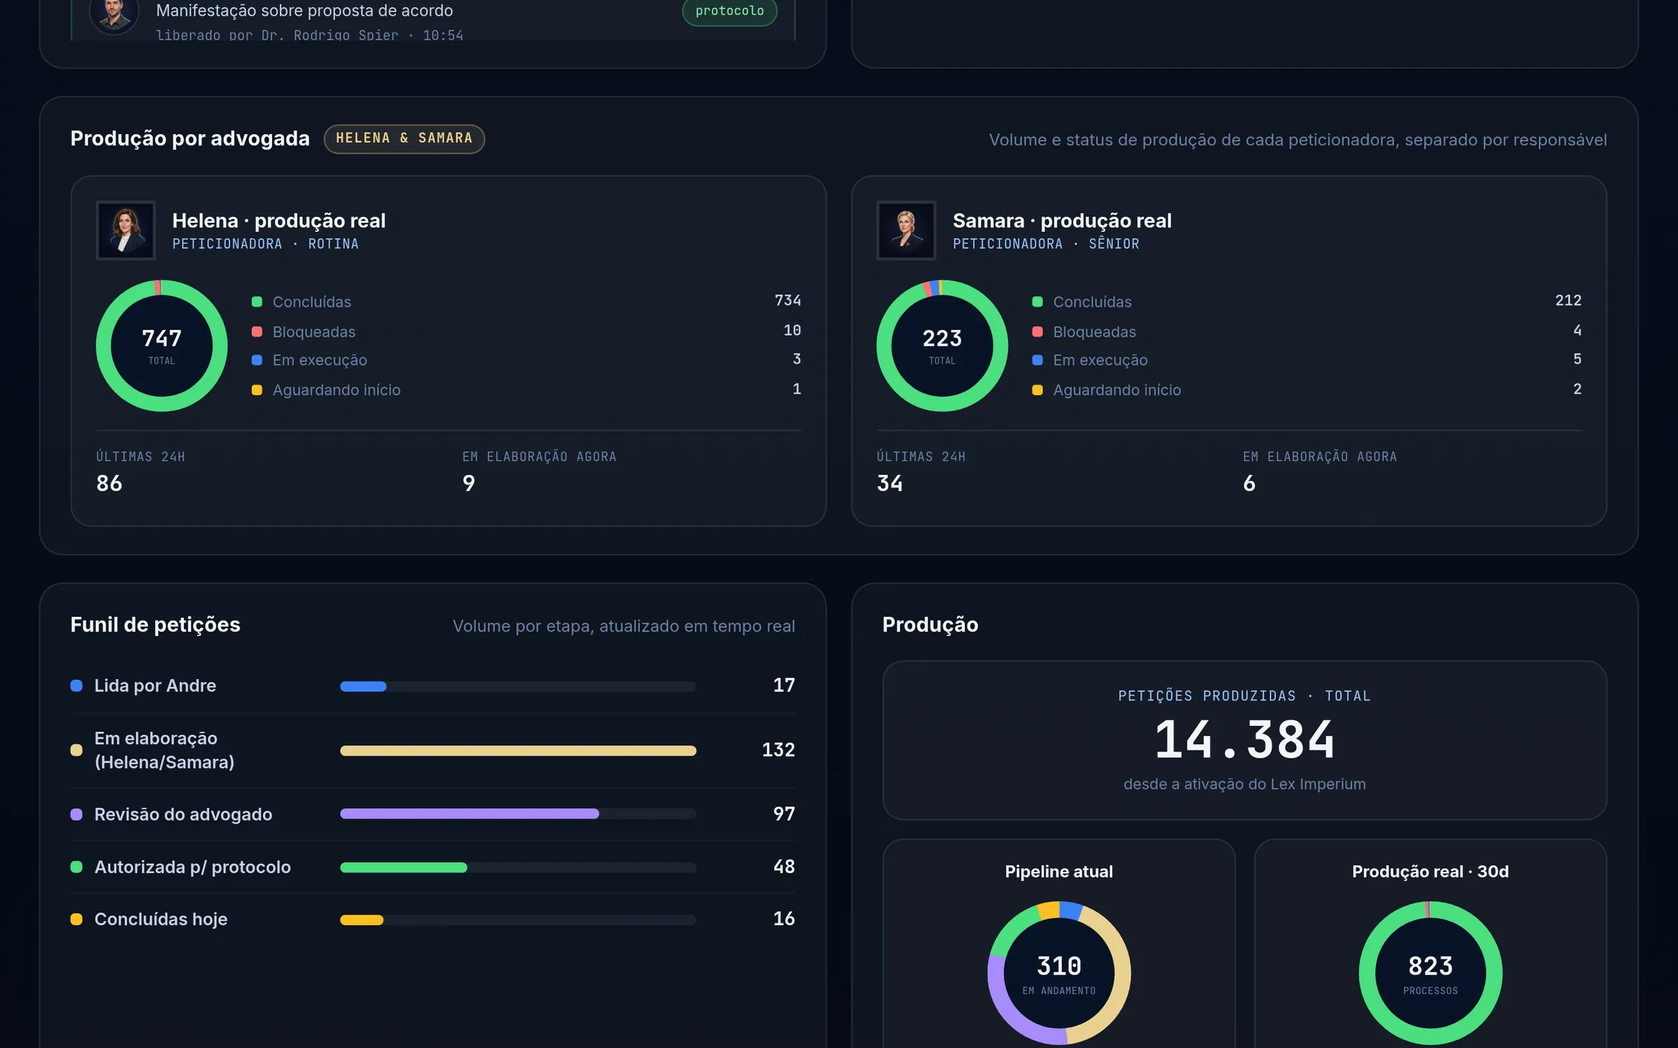This screenshot has width=1678, height=1048.
Task: Click the red Bloqueadas swatch in Helena's card
Action: pyautogui.click(x=257, y=332)
